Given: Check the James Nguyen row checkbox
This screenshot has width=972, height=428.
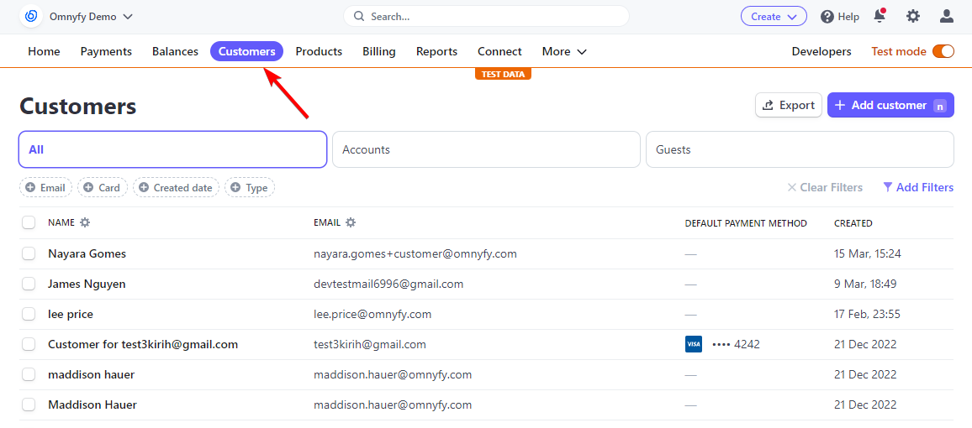Looking at the screenshot, I should point(29,284).
